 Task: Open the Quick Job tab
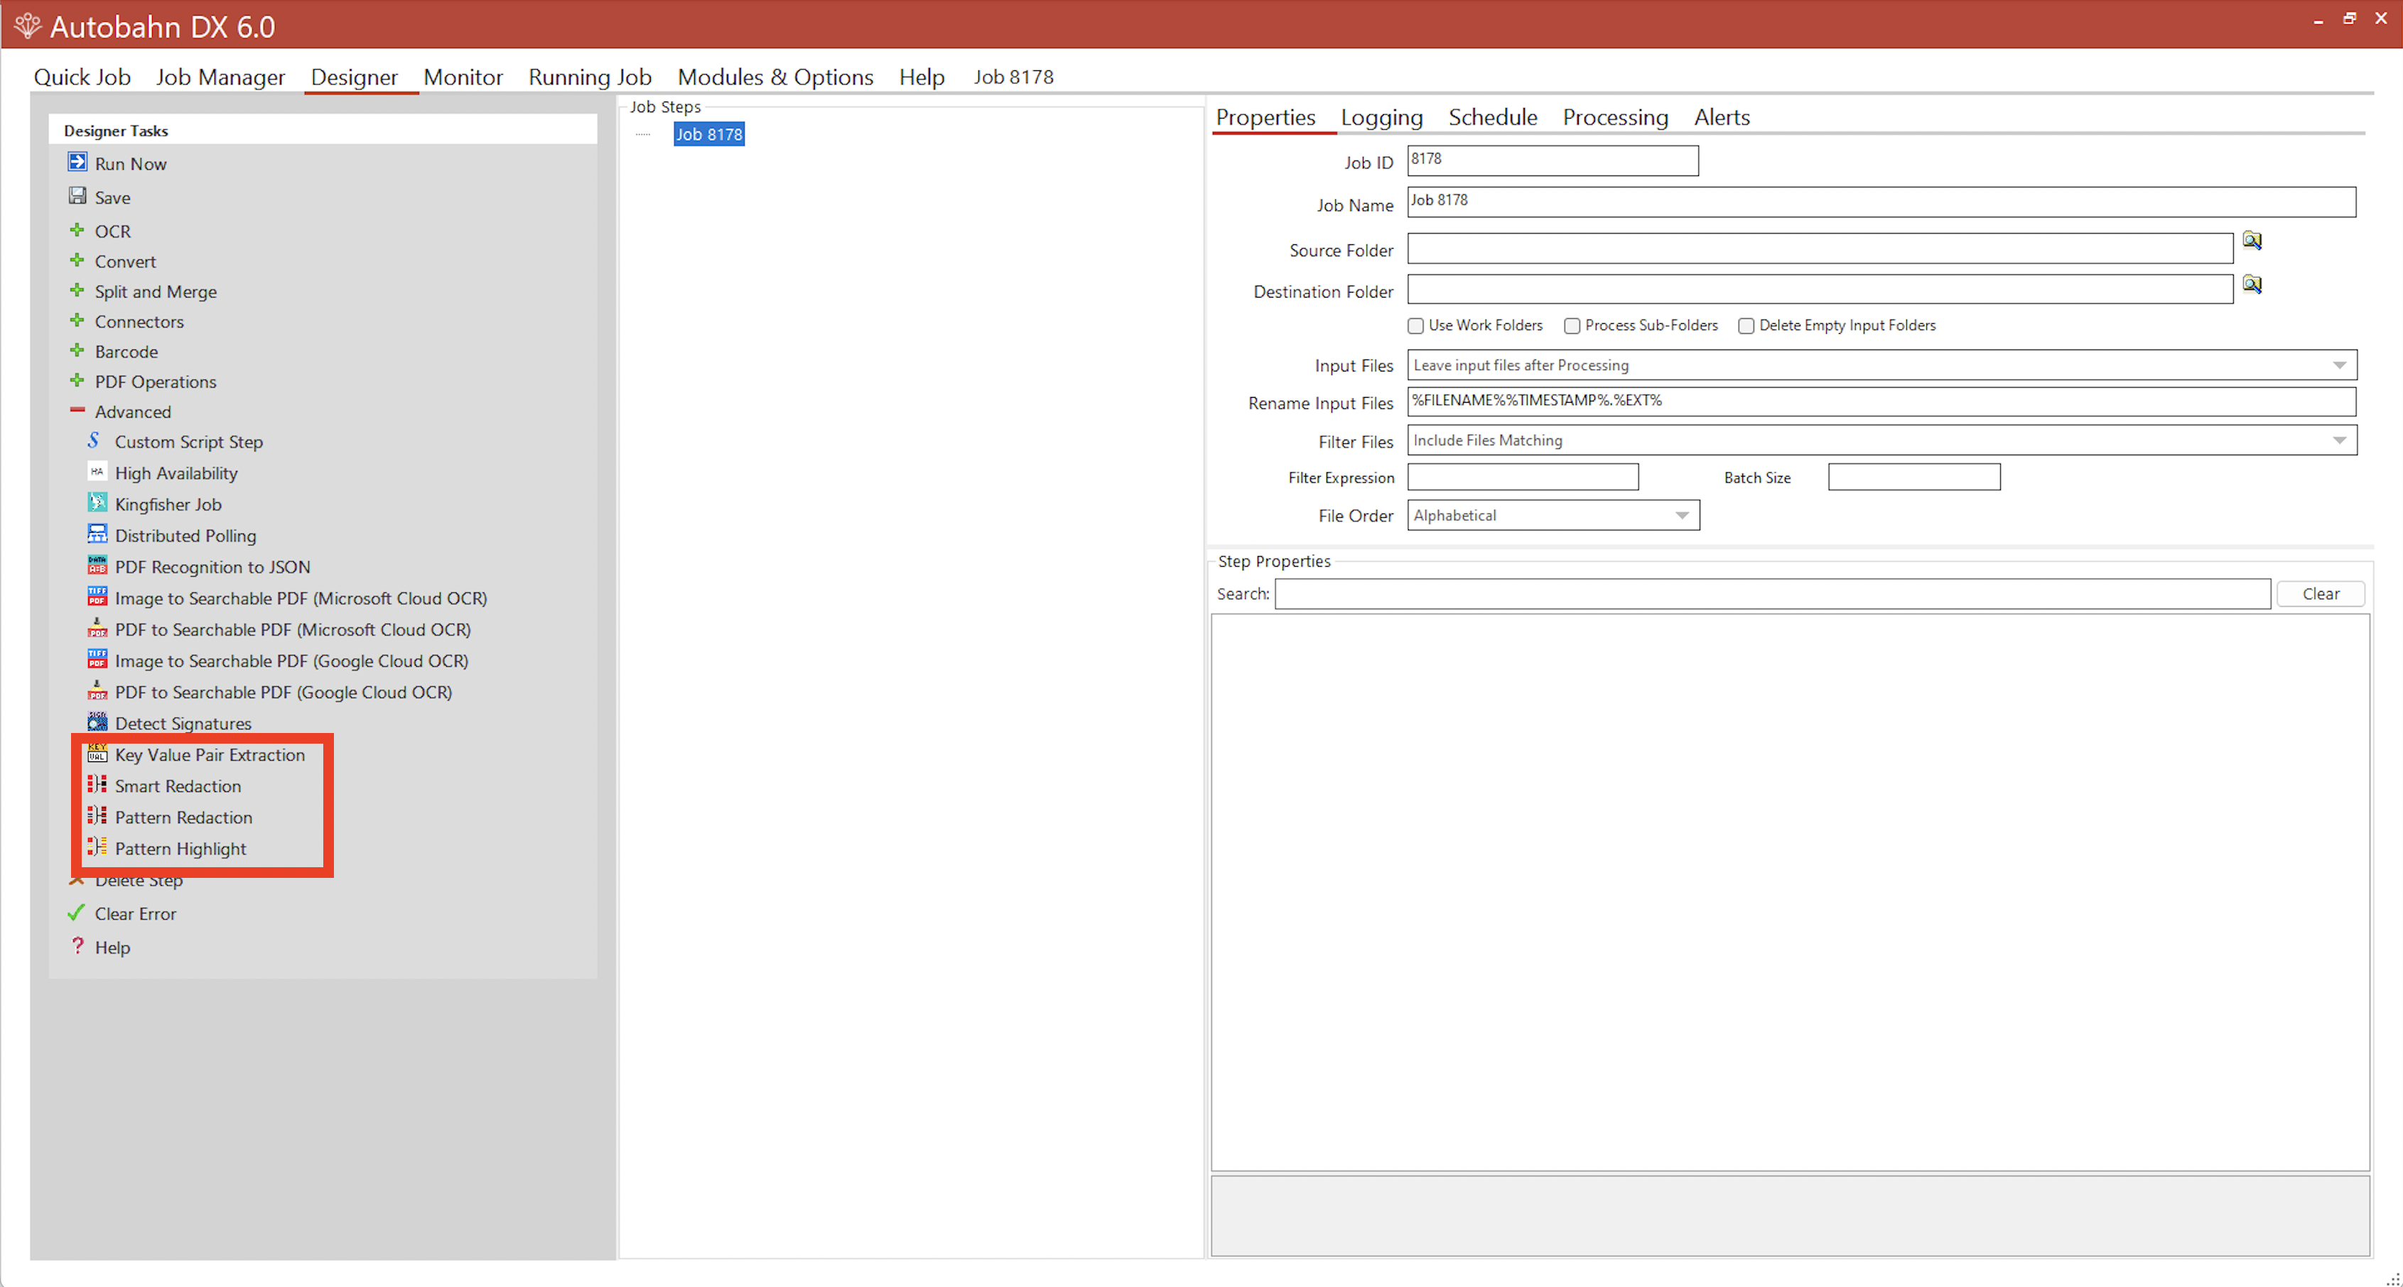82,77
